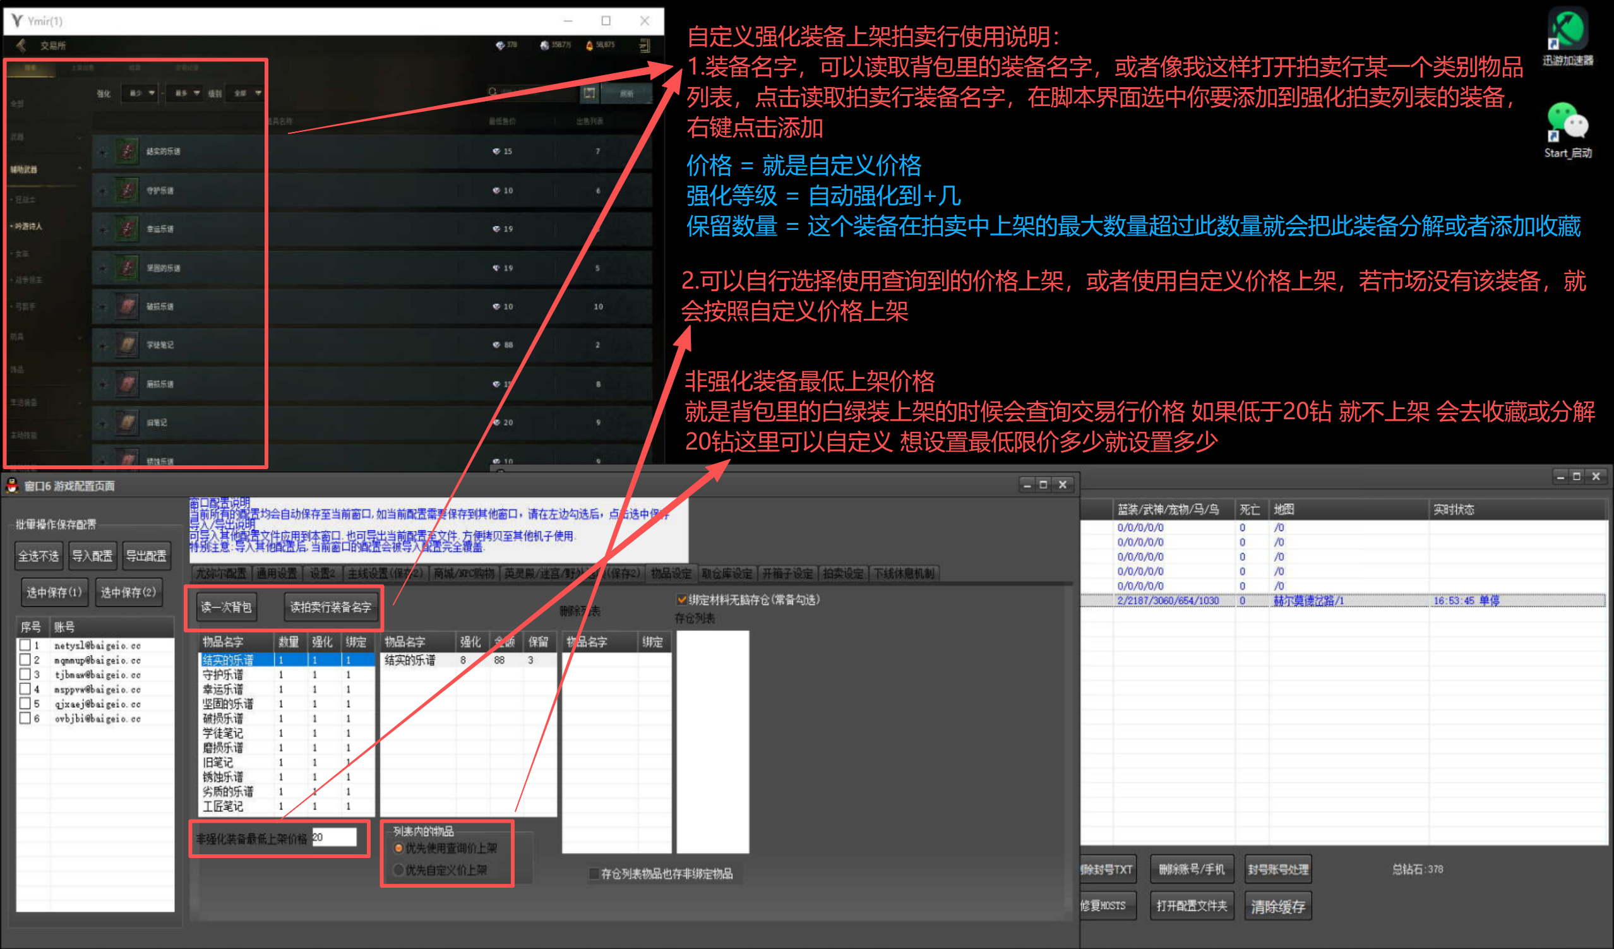Viewport: 1614px width, 949px height.
Task: Click the diamond currency icon showing 378
Action: 499,45
